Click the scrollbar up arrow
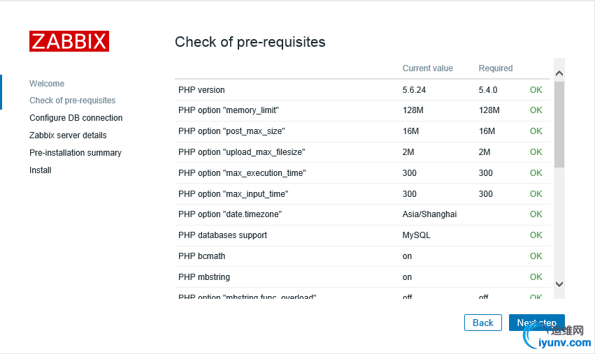Viewport: 595px width, 354px height. [559, 73]
